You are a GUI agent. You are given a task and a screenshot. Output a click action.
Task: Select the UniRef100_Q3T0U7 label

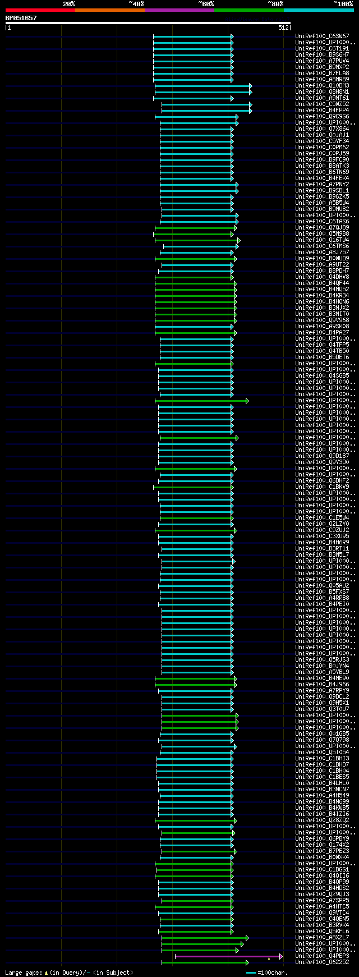[322, 709]
